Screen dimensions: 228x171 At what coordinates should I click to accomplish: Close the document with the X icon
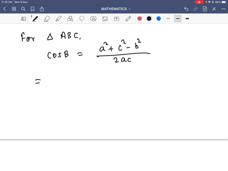click(214, 9)
